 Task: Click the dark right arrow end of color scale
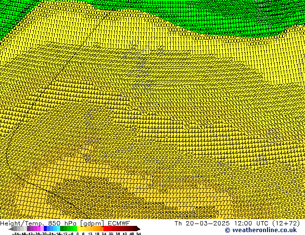pos(139,229)
